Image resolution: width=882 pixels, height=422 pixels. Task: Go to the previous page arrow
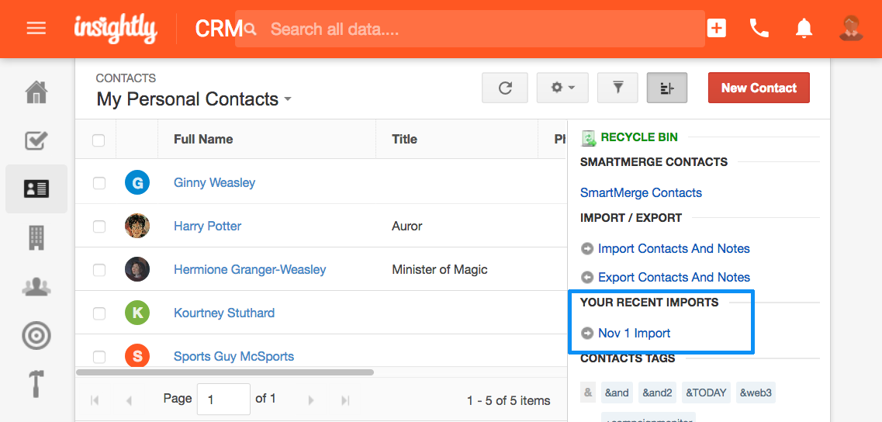(x=130, y=400)
